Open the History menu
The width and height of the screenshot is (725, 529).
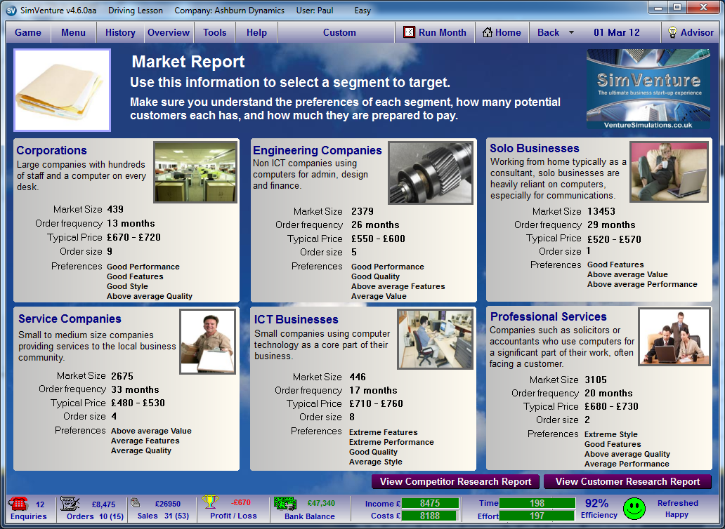coord(120,32)
